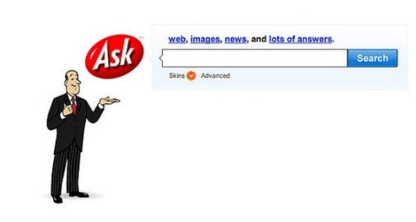
Task: Click the blue Search button
Action: click(x=372, y=58)
